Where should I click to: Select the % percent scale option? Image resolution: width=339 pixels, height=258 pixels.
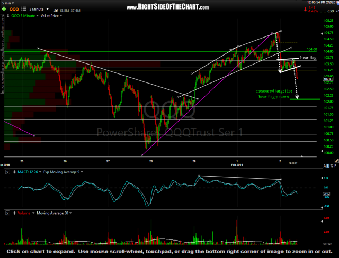332,166
